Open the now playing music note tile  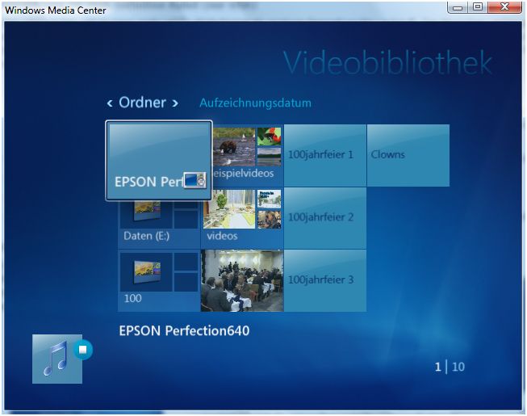57,359
